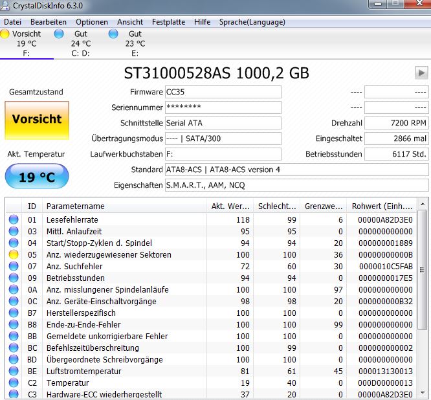Click scrollbar down arrow of SMART list
Image resolution: width=431 pixels, height=400 pixels.
(x=423, y=393)
